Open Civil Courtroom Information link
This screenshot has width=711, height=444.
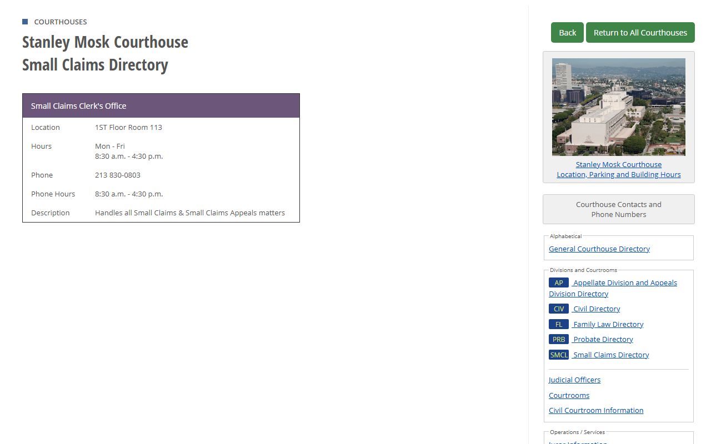point(596,410)
